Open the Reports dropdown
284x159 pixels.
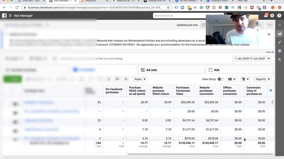263,79
